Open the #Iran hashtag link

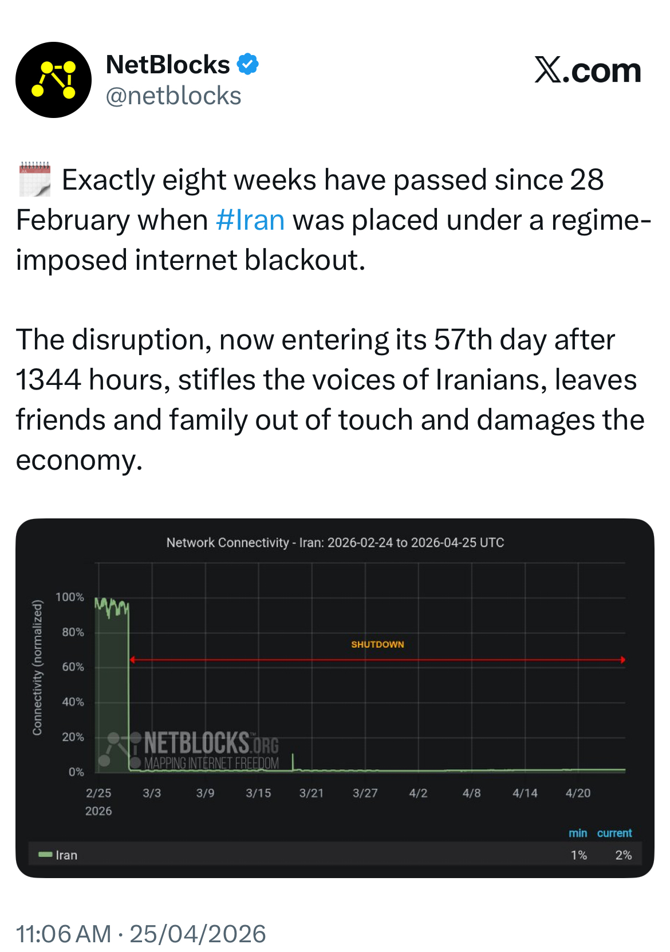click(x=250, y=221)
